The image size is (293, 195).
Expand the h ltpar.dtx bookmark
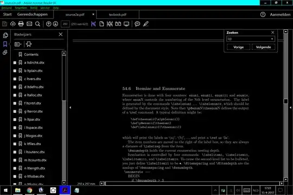[x=15, y=119]
